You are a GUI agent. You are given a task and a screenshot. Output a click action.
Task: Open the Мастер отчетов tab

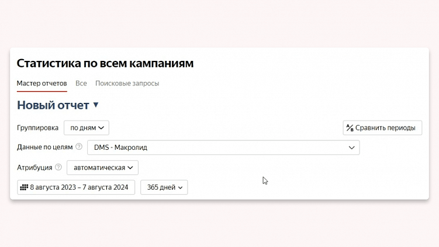(x=42, y=83)
